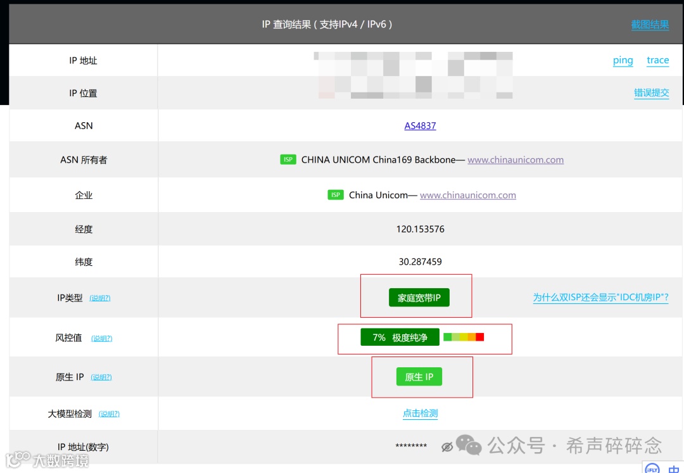This screenshot has width=684, height=473.
Task: Click the green 原生 IP badge
Action: [419, 377]
